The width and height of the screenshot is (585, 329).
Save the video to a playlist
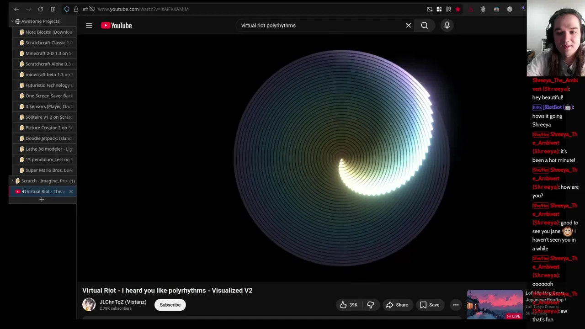[430, 305]
